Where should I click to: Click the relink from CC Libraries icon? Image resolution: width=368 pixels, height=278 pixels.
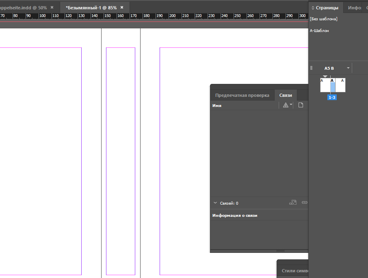[292, 203]
